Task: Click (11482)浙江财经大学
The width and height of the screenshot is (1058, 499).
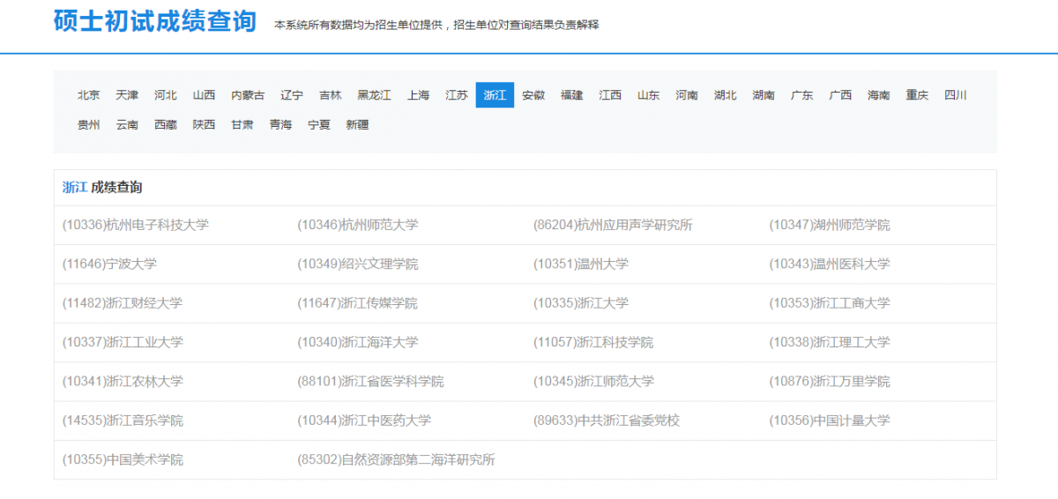Action: [123, 303]
